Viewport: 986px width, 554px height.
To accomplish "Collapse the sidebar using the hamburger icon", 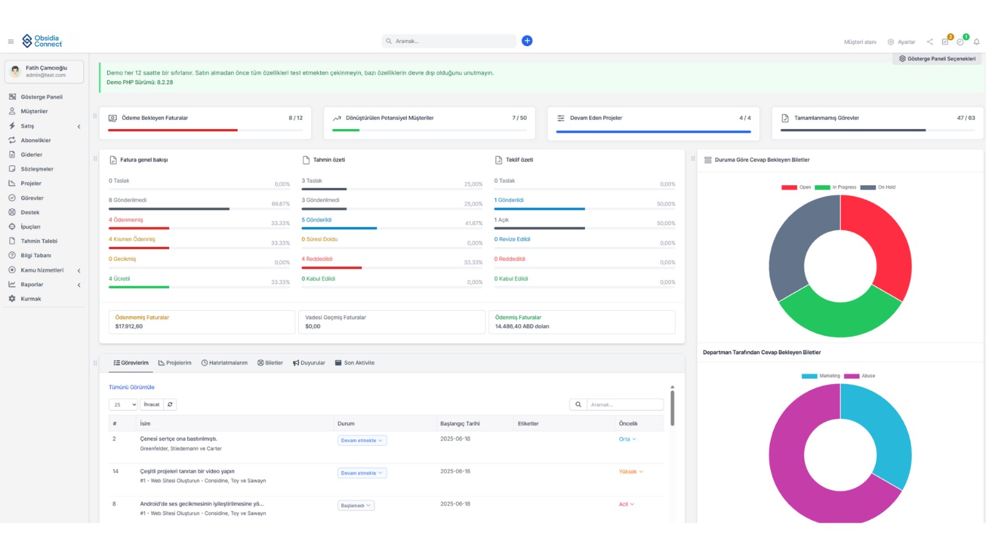I will 10,41.
